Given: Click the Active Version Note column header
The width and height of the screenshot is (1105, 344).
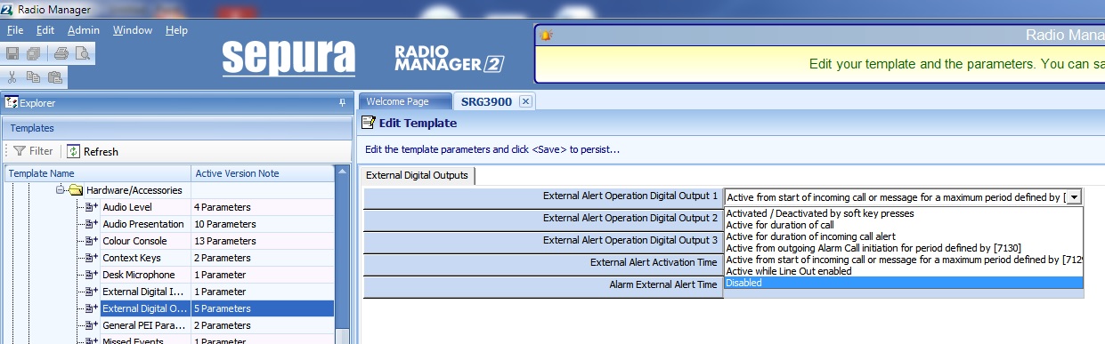Looking at the screenshot, I should click(263, 173).
